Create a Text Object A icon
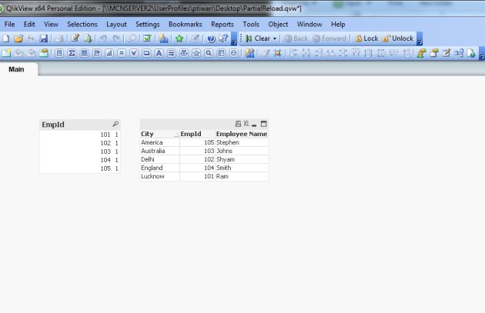The image size is (485, 313). (x=159, y=53)
